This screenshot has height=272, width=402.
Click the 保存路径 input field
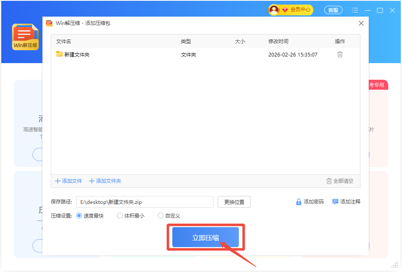tap(144, 202)
